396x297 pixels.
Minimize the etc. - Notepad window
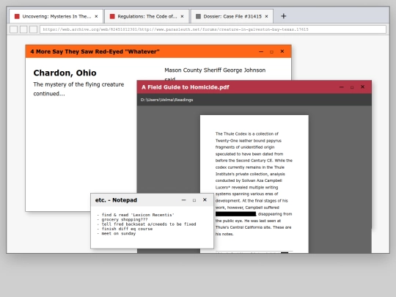(x=183, y=200)
